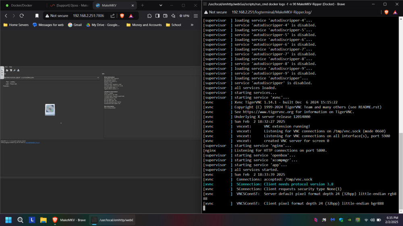Click the log terminal vertical scrollbar
The width and height of the screenshot is (403, 226).
(x=401, y=115)
